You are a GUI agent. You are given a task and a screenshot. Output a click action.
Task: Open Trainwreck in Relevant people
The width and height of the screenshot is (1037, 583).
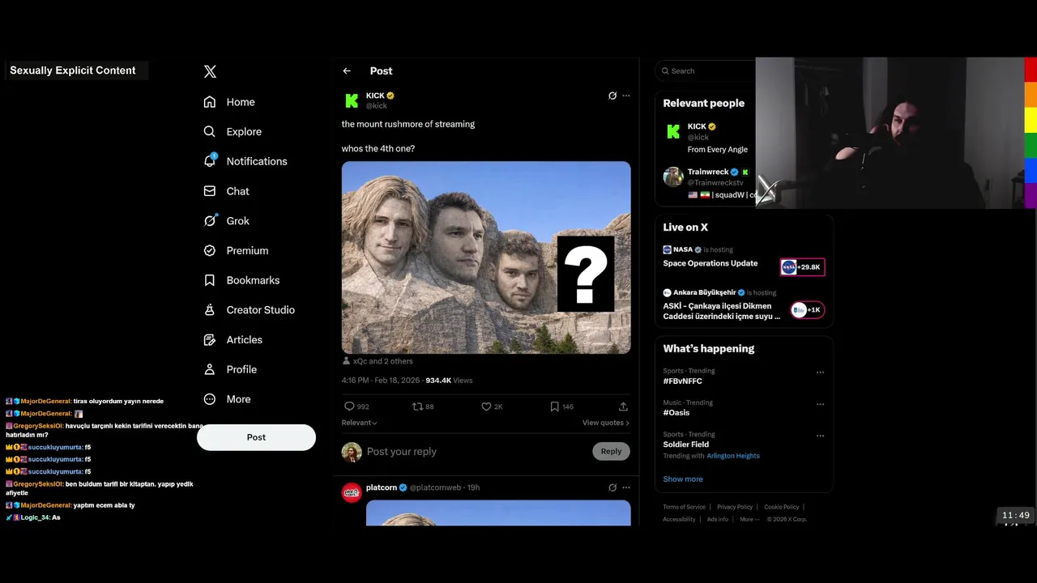[x=709, y=183]
